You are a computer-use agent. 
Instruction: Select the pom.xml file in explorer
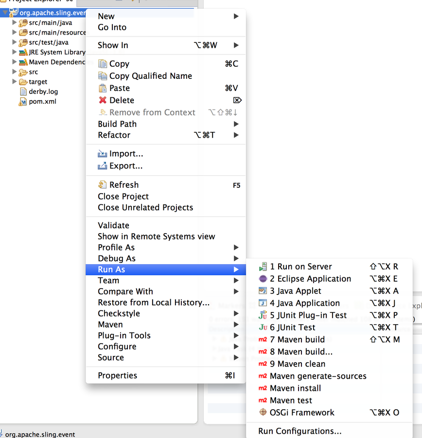click(42, 101)
